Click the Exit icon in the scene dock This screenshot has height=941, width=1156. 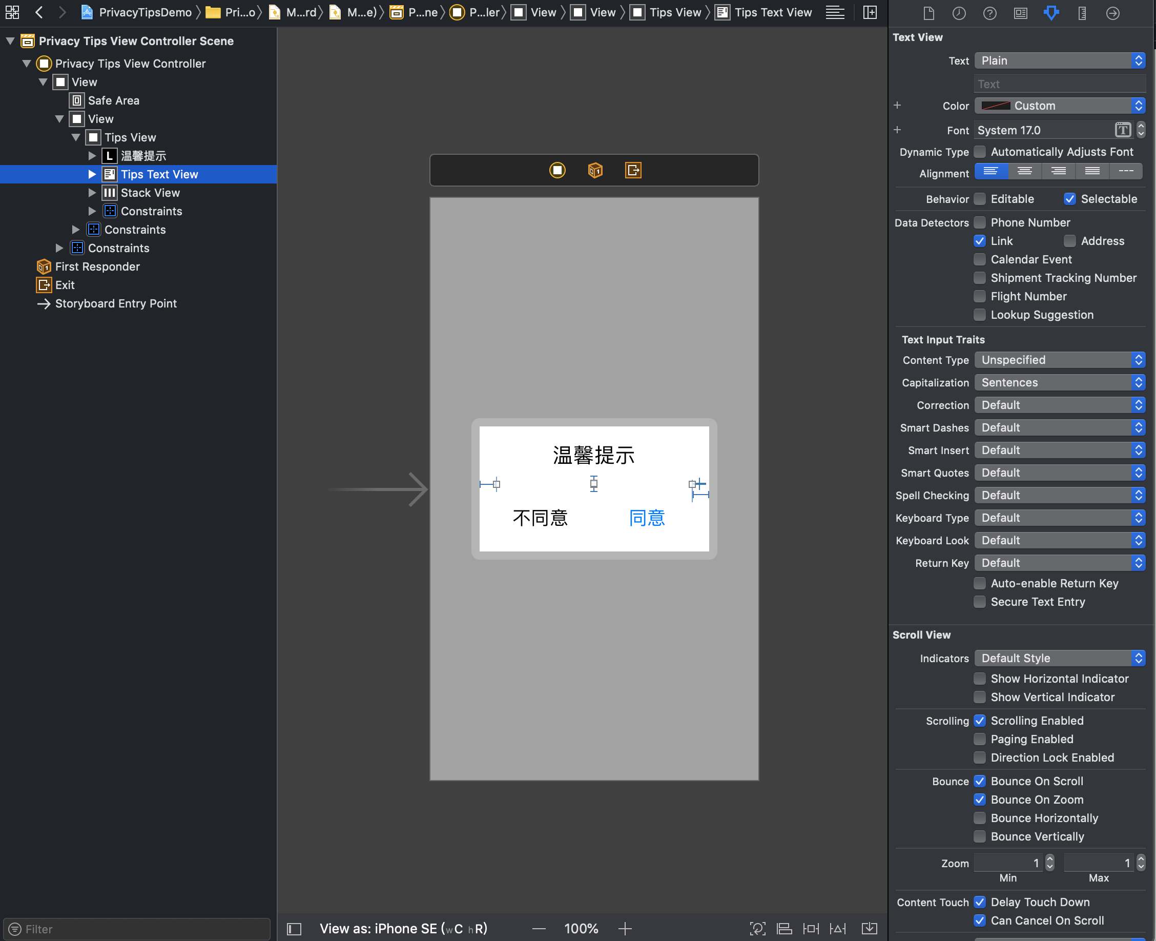pos(633,170)
